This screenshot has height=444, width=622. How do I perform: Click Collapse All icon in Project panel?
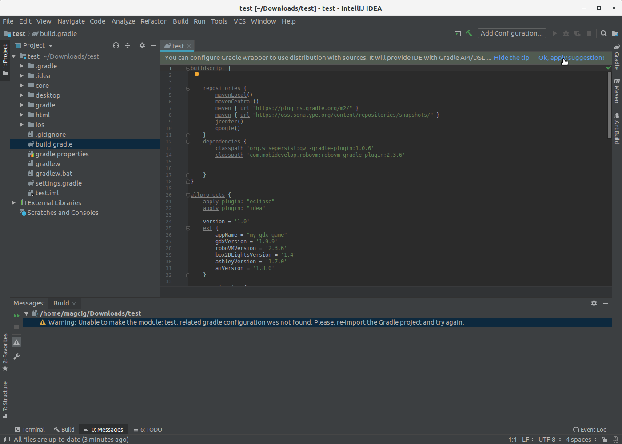click(x=128, y=45)
